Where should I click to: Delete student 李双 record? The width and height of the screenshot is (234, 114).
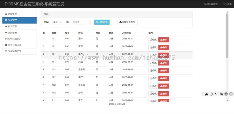(164, 78)
